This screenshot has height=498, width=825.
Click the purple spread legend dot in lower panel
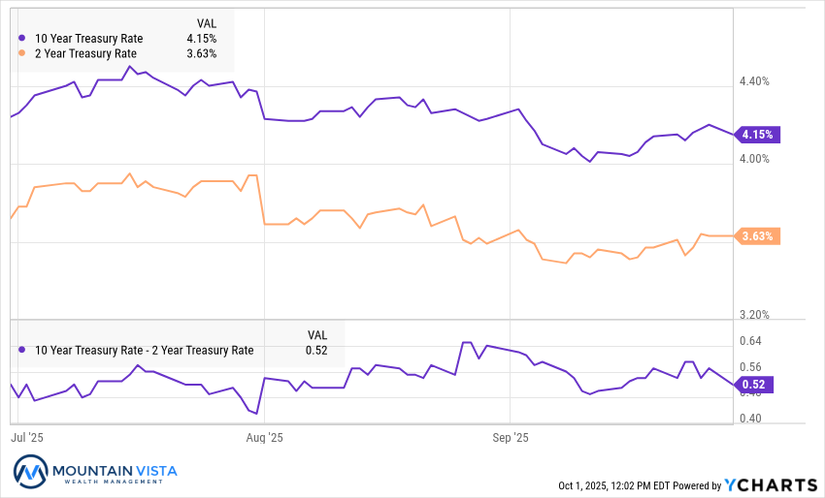21,351
